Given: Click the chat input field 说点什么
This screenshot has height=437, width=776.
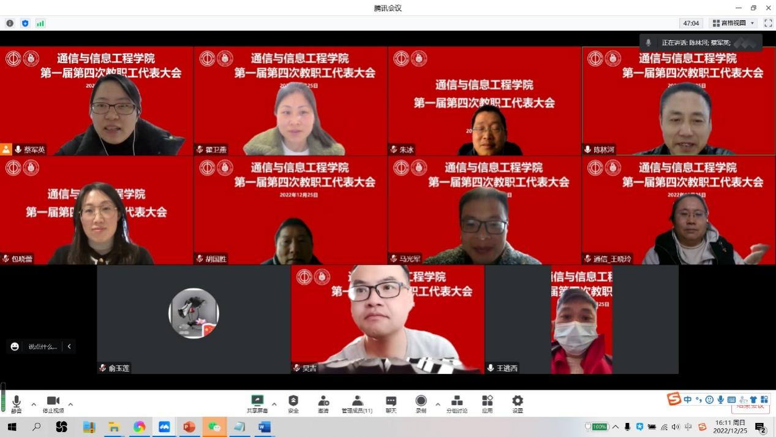Looking at the screenshot, I should pos(42,346).
